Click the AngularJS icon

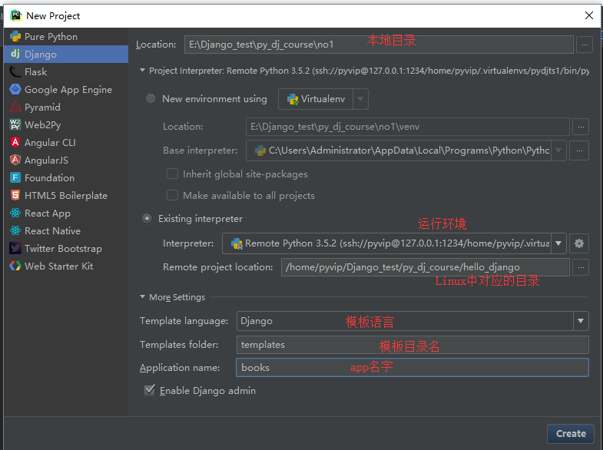click(x=15, y=160)
